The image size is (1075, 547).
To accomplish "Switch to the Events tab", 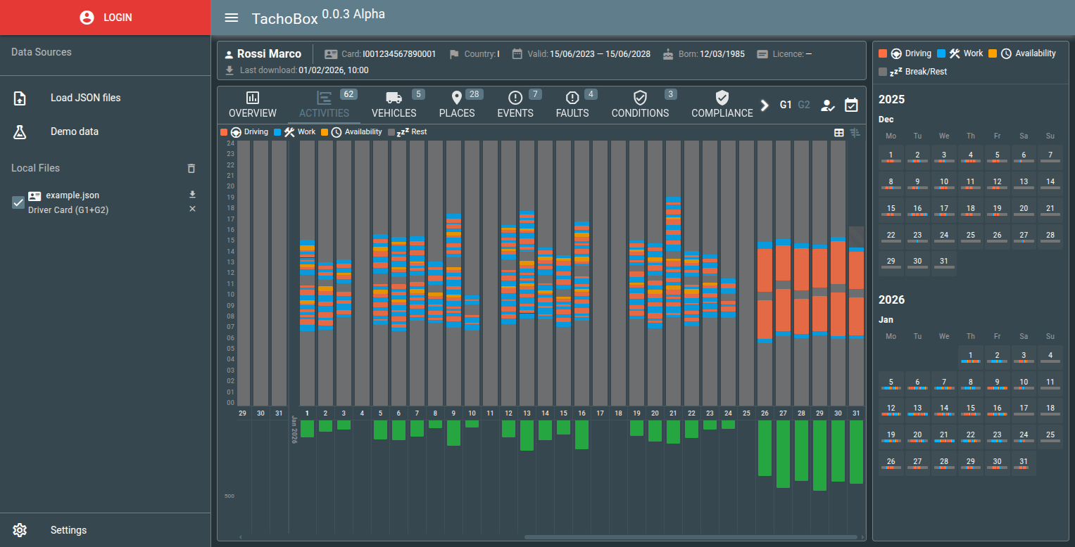I will coord(515,105).
